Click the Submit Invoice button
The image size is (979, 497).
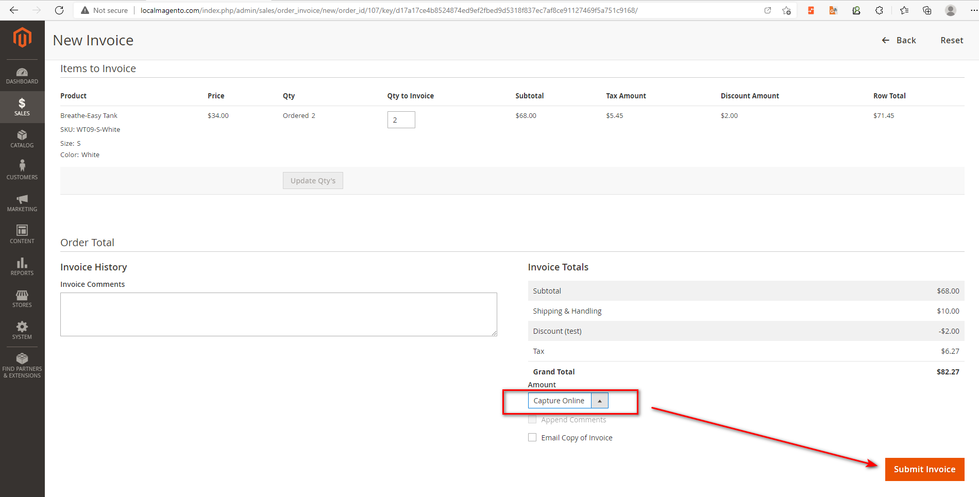tap(924, 469)
